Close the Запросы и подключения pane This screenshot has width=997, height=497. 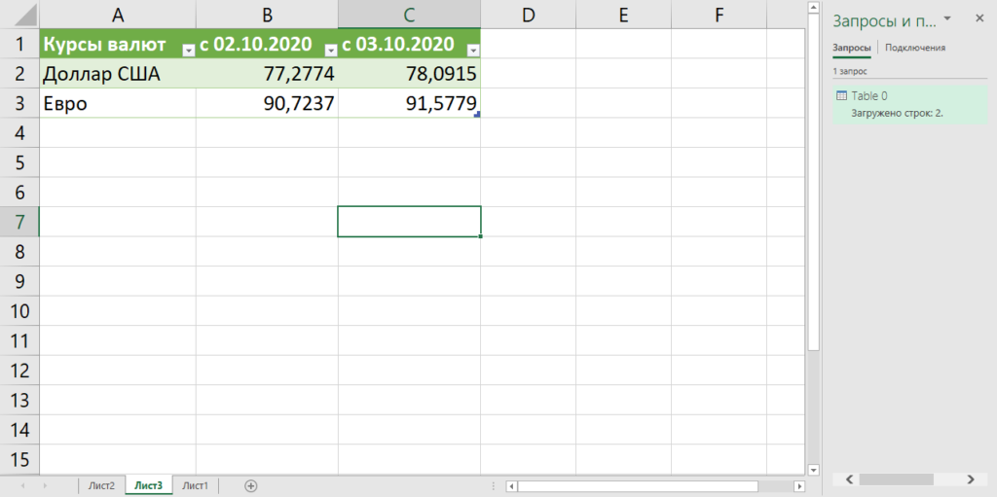[x=979, y=18]
